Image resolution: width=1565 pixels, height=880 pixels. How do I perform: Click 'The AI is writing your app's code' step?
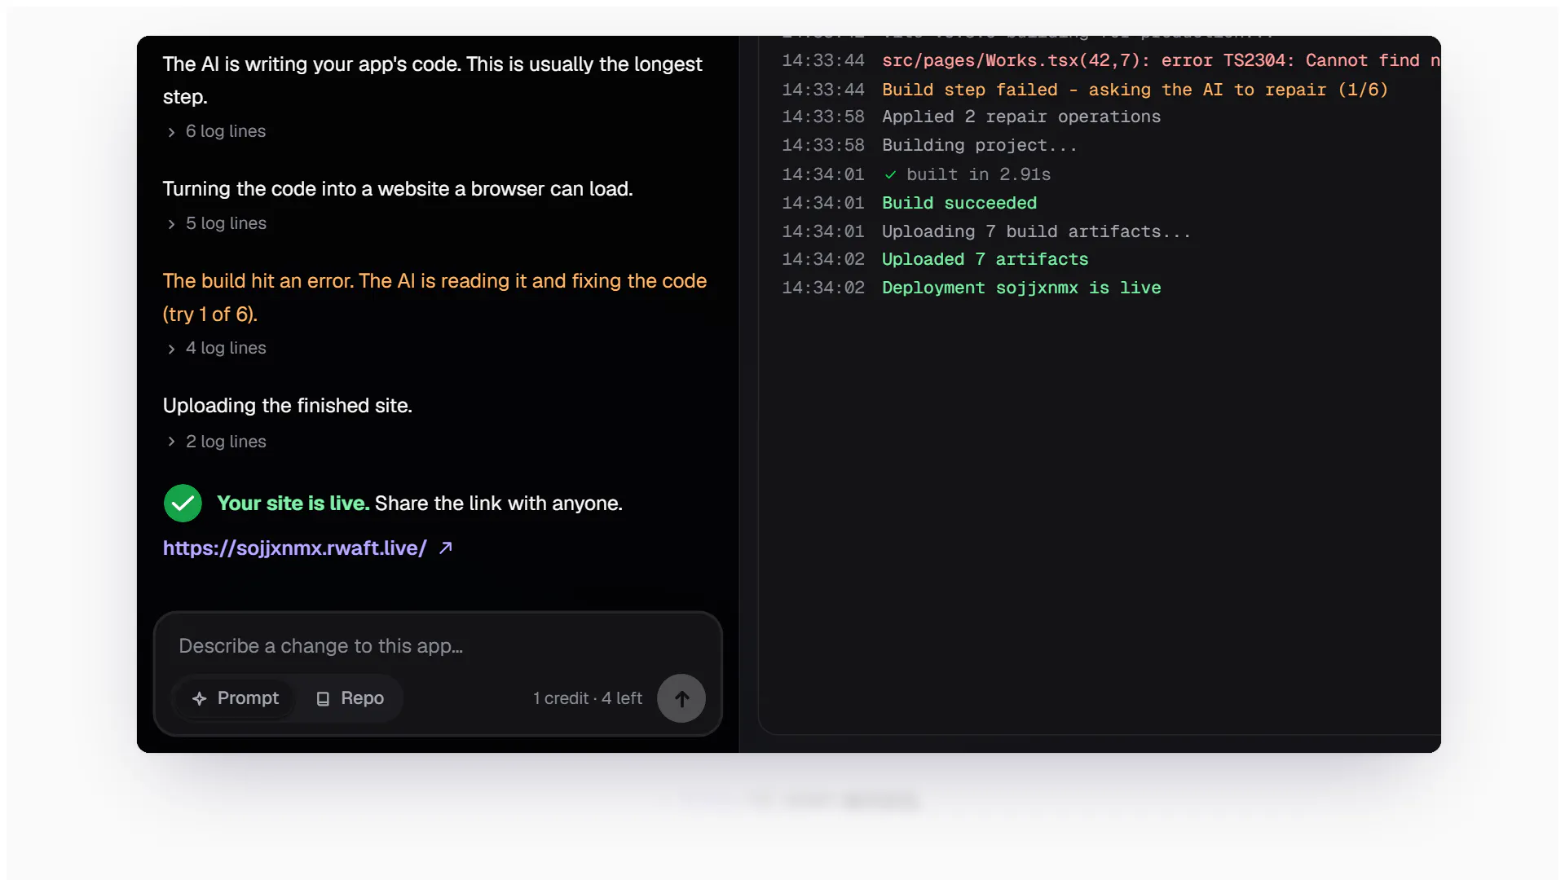[x=432, y=81]
